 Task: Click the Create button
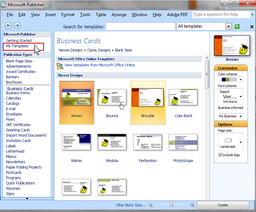pos(223,205)
